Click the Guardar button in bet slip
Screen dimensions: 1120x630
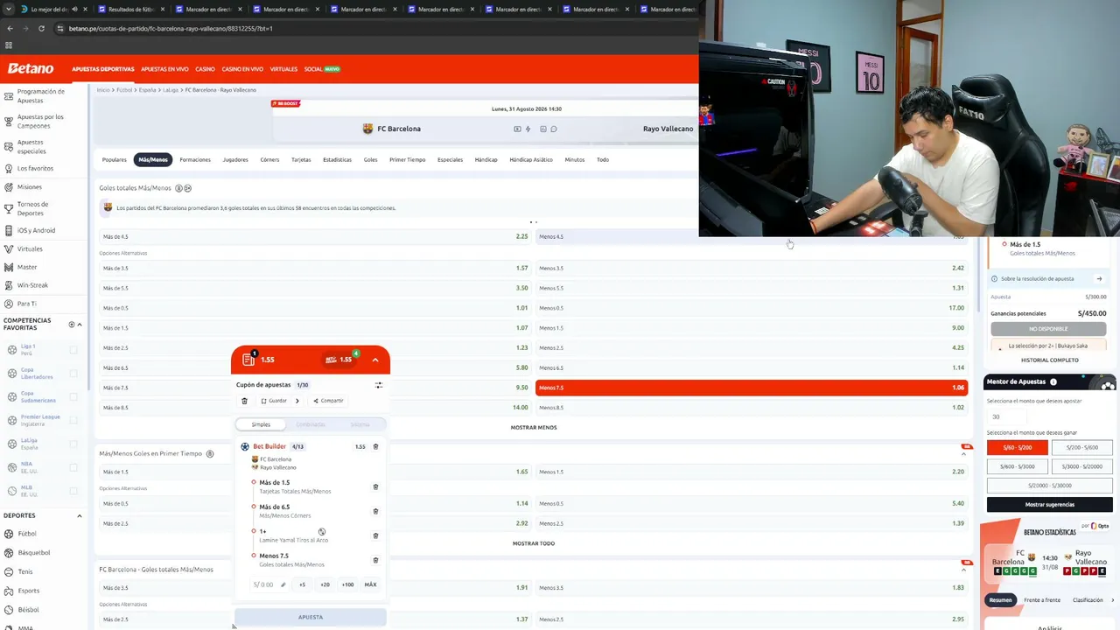(274, 401)
